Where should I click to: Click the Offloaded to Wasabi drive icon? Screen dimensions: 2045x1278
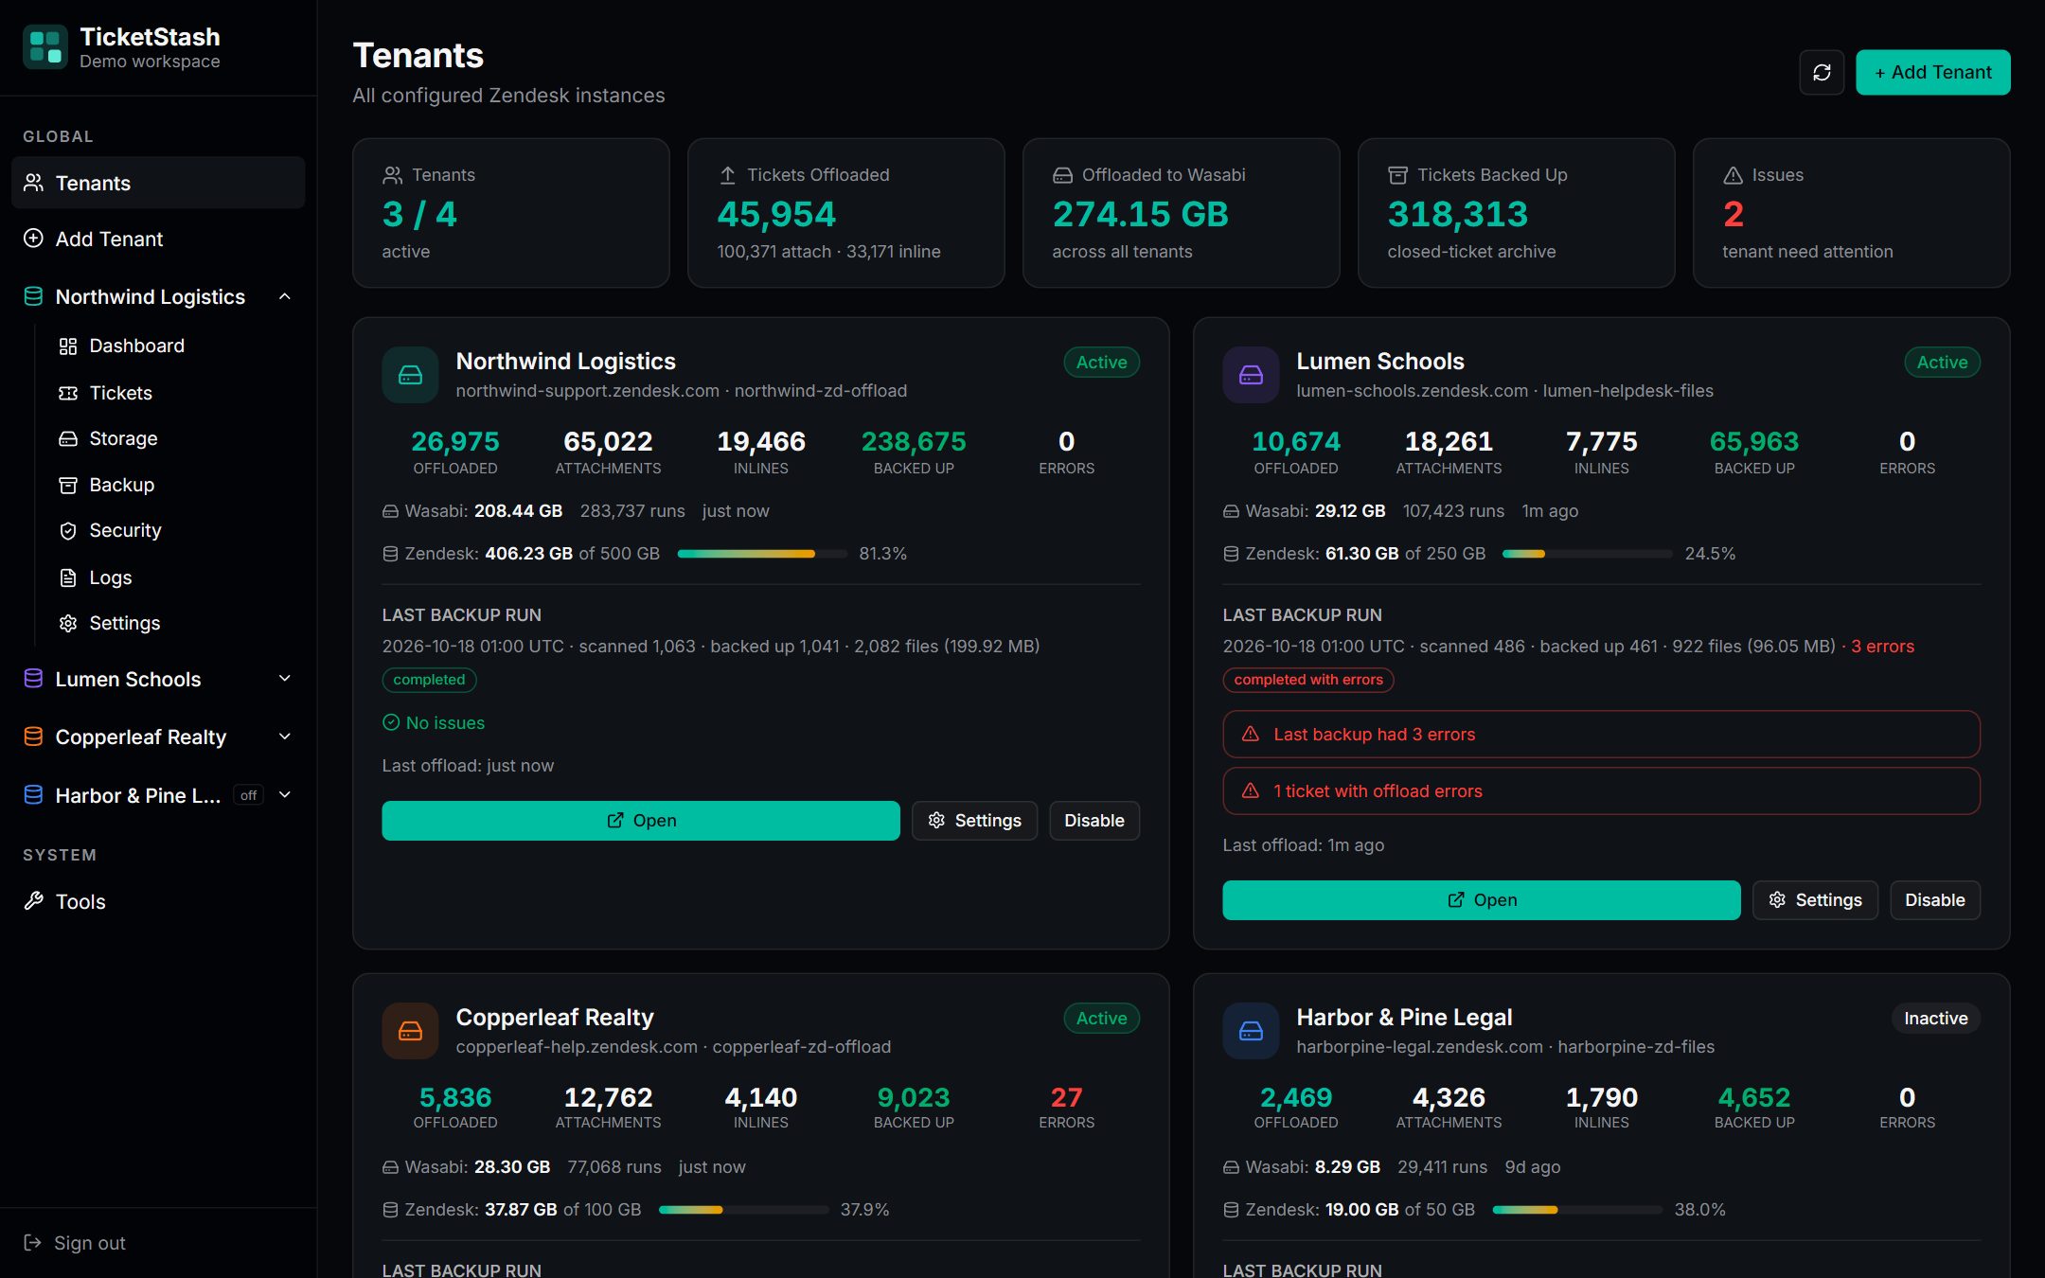[x=1062, y=175]
